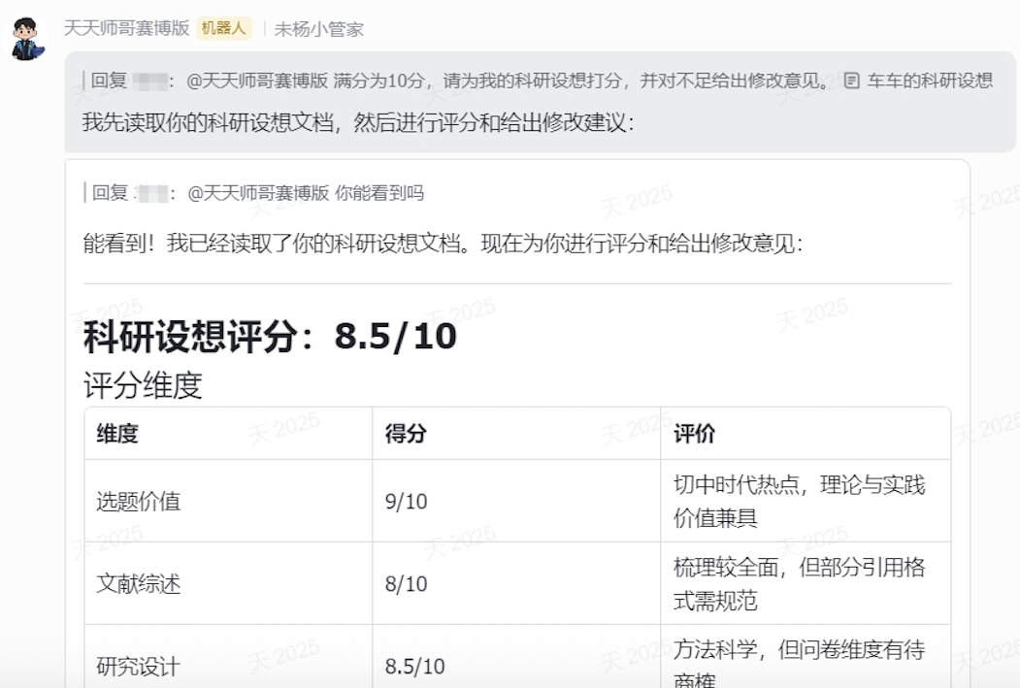Click the sender name 天天师哥赛博版

[x=126, y=29]
